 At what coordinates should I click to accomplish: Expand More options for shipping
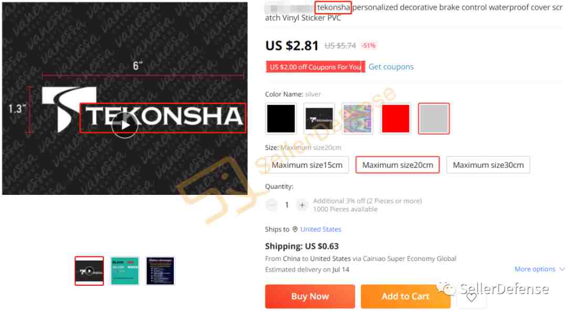pyautogui.click(x=539, y=269)
